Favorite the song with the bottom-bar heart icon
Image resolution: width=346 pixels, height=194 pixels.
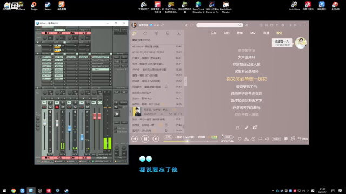(x=239, y=139)
